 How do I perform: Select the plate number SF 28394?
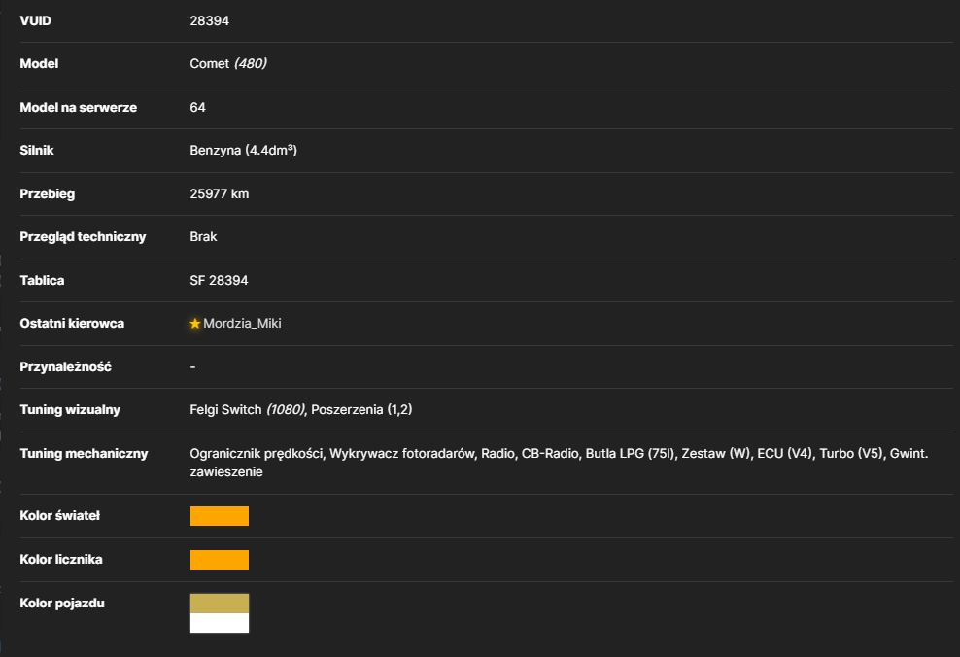220,281
